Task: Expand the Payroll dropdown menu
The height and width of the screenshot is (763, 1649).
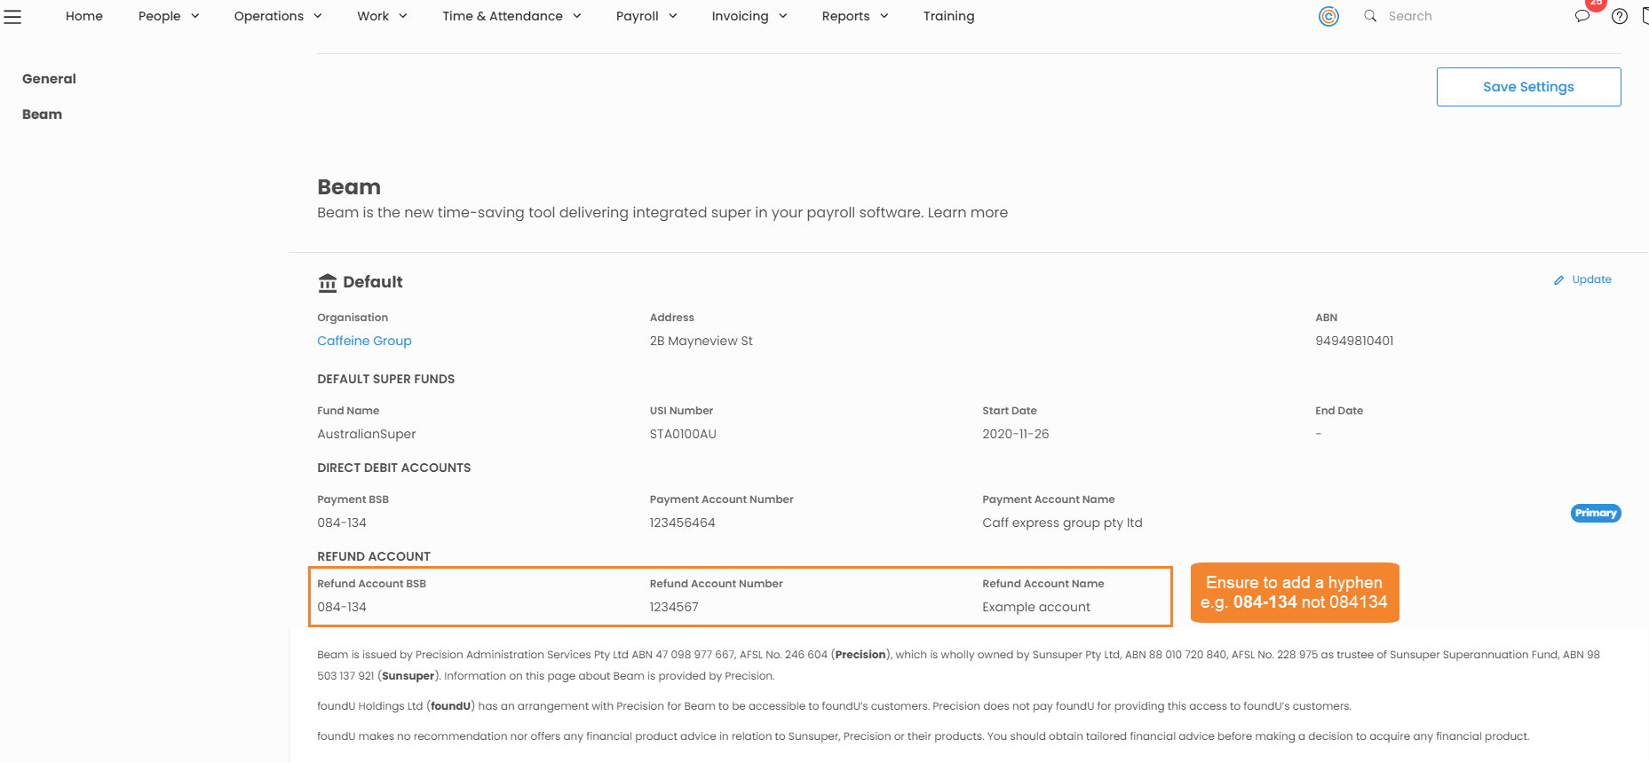Action: point(646,16)
